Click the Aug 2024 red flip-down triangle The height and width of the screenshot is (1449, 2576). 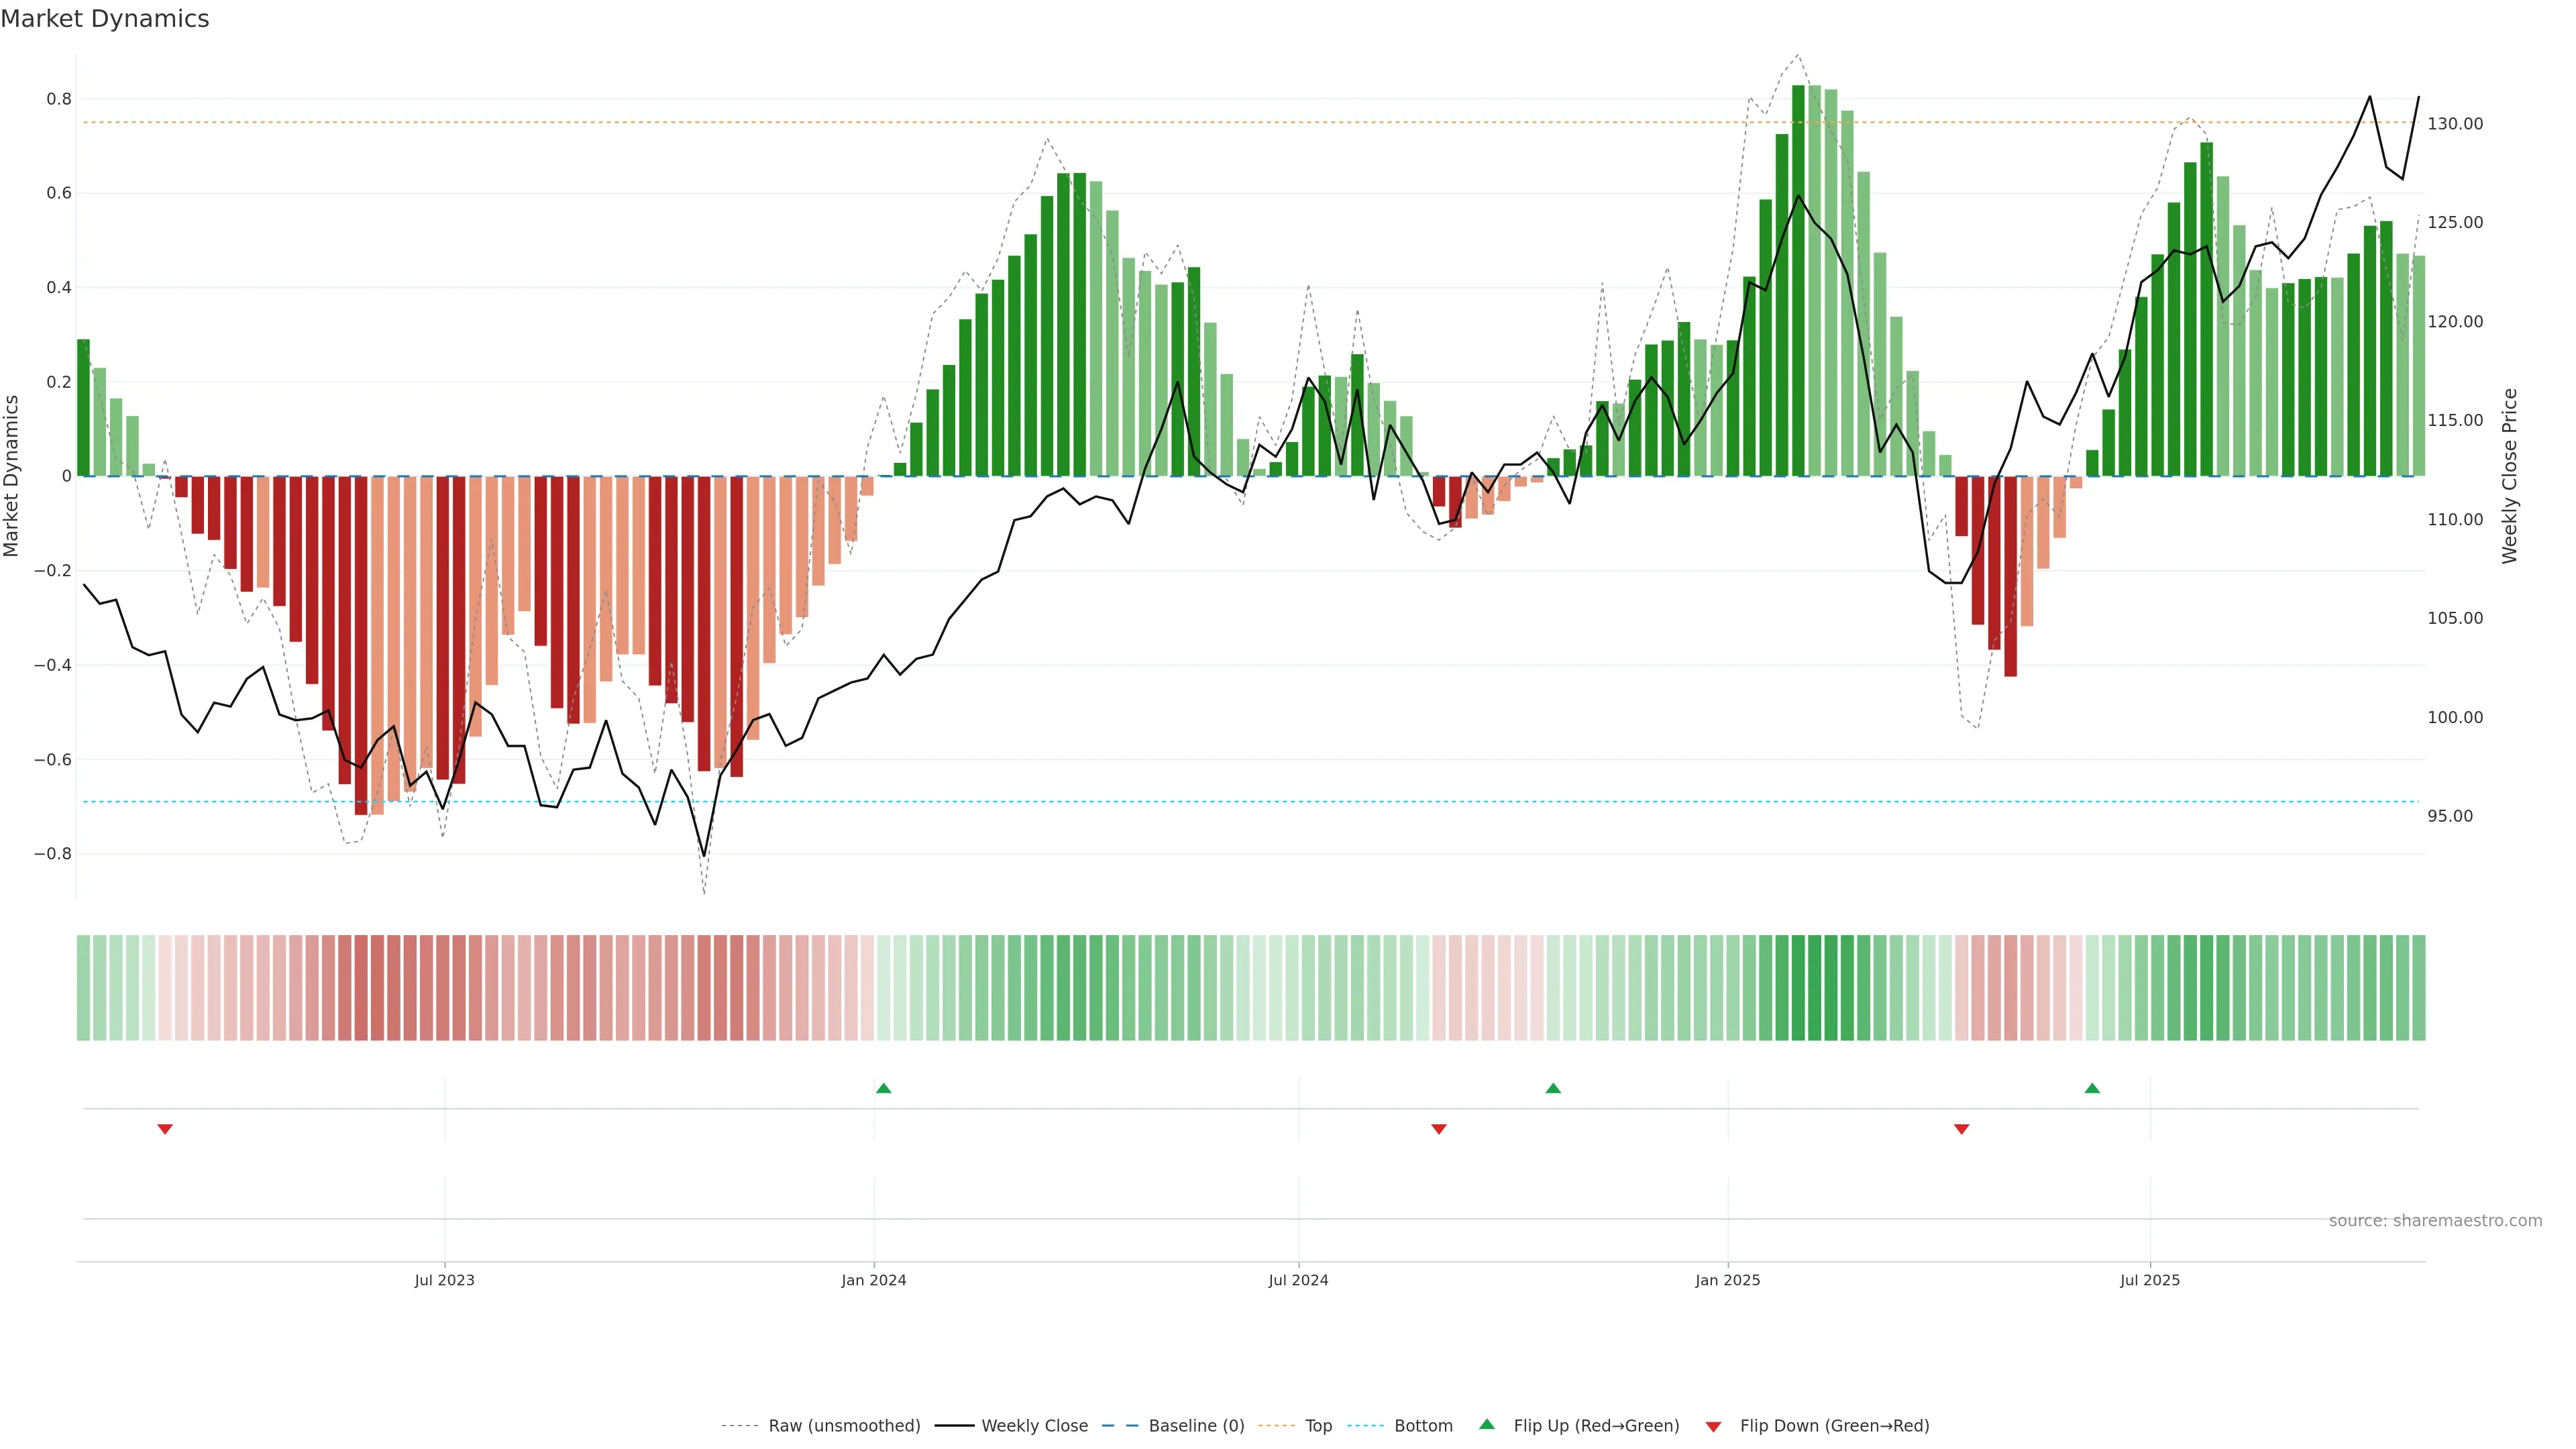(1439, 1129)
